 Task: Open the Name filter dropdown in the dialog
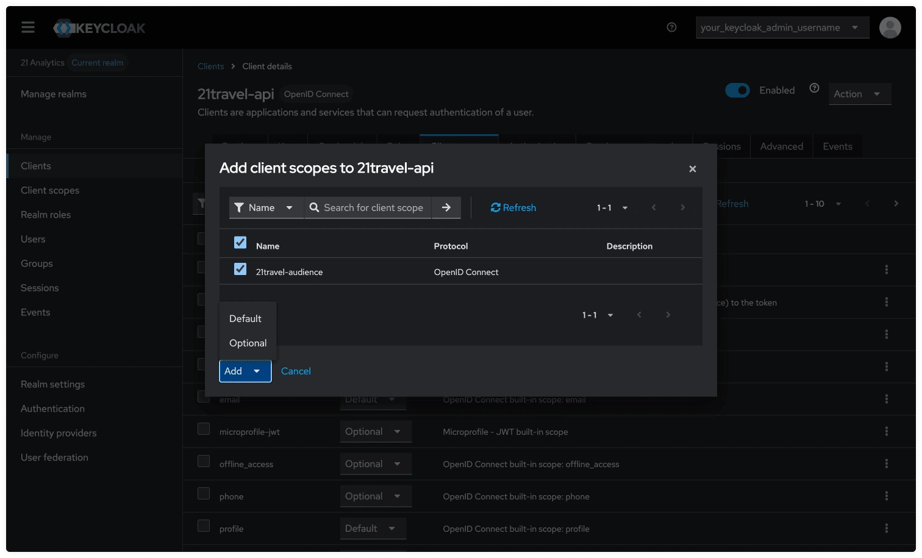point(266,207)
